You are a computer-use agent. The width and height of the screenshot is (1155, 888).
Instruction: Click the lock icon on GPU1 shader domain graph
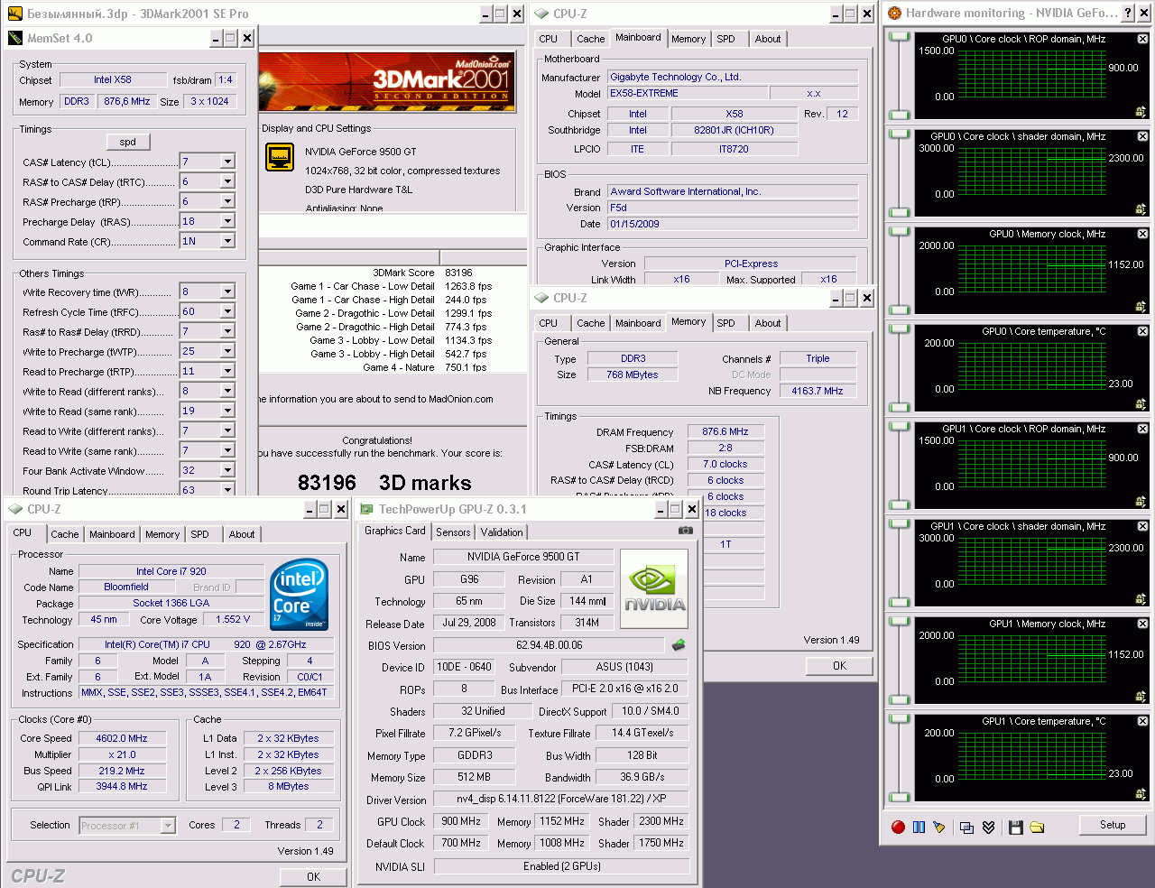pyautogui.click(x=1141, y=599)
